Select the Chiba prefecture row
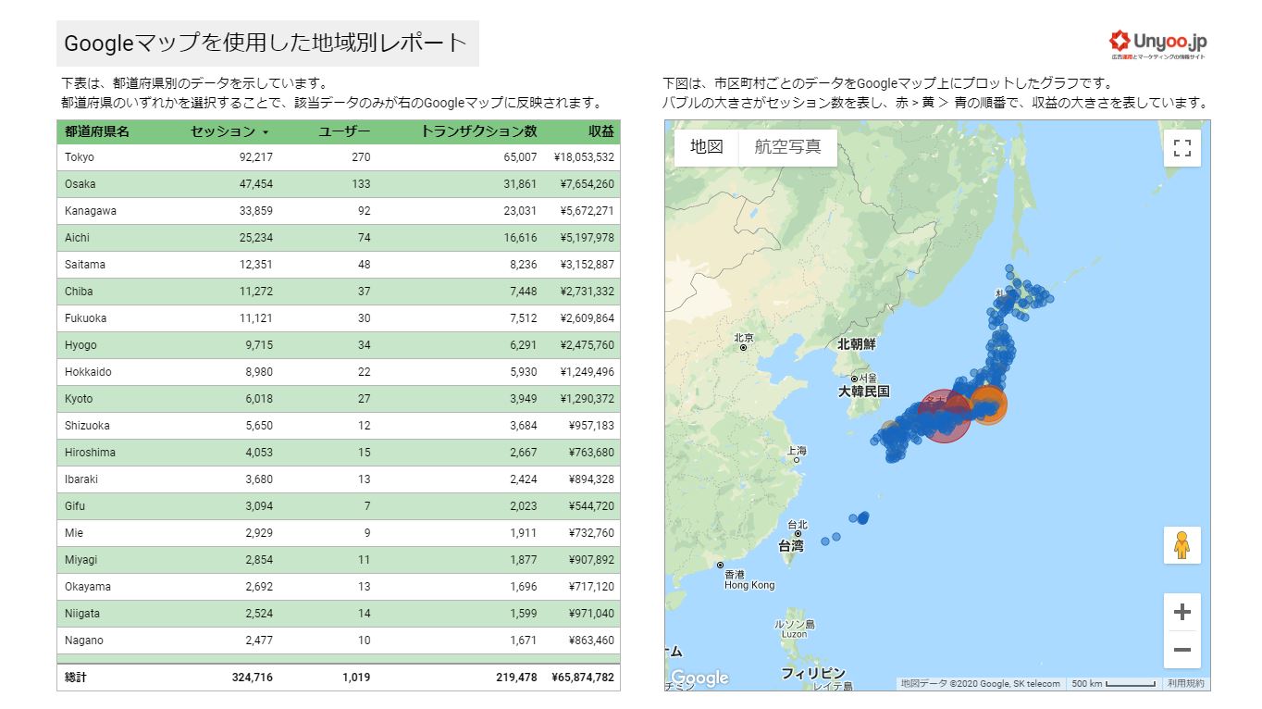The height and width of the screenshot is (709, 1262). click(339, 292)
